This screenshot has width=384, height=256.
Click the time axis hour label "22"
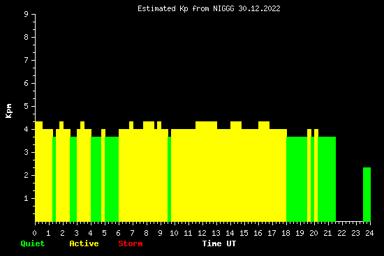(x=341, y=233)
